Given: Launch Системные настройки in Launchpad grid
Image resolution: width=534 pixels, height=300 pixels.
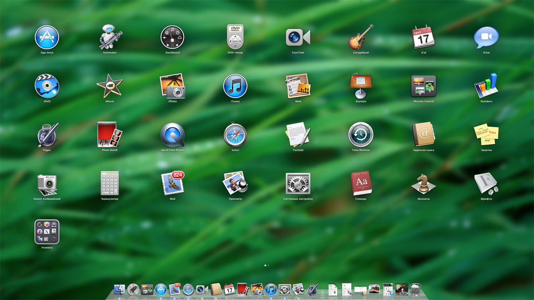Looking at the screenshot, I should click(298, 183).
